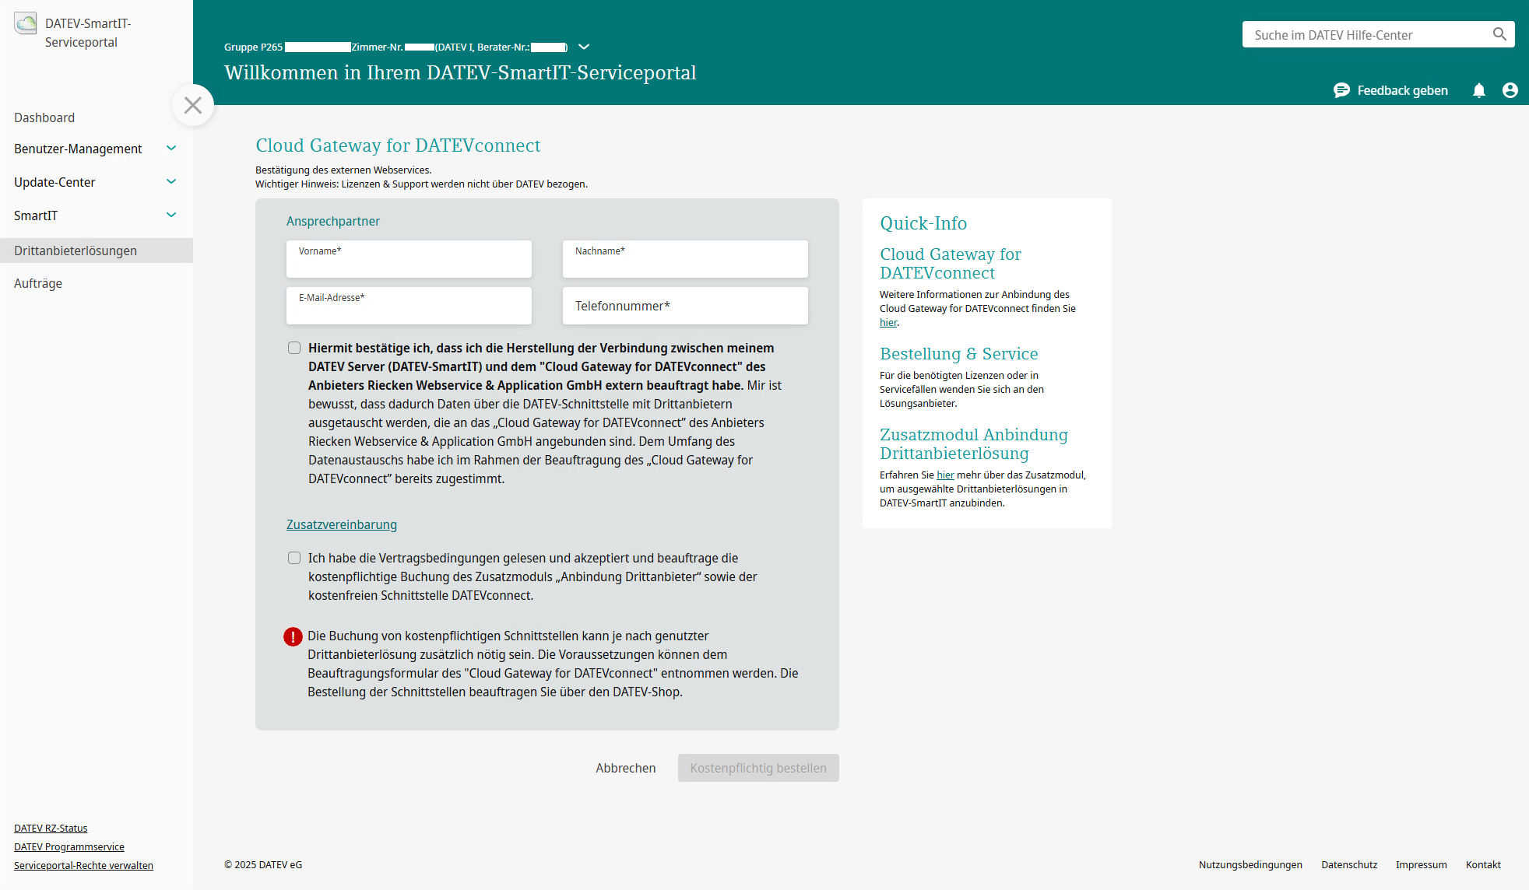Open DATEV RZ-Status link
1529x890 pixels.
point(51,828)
